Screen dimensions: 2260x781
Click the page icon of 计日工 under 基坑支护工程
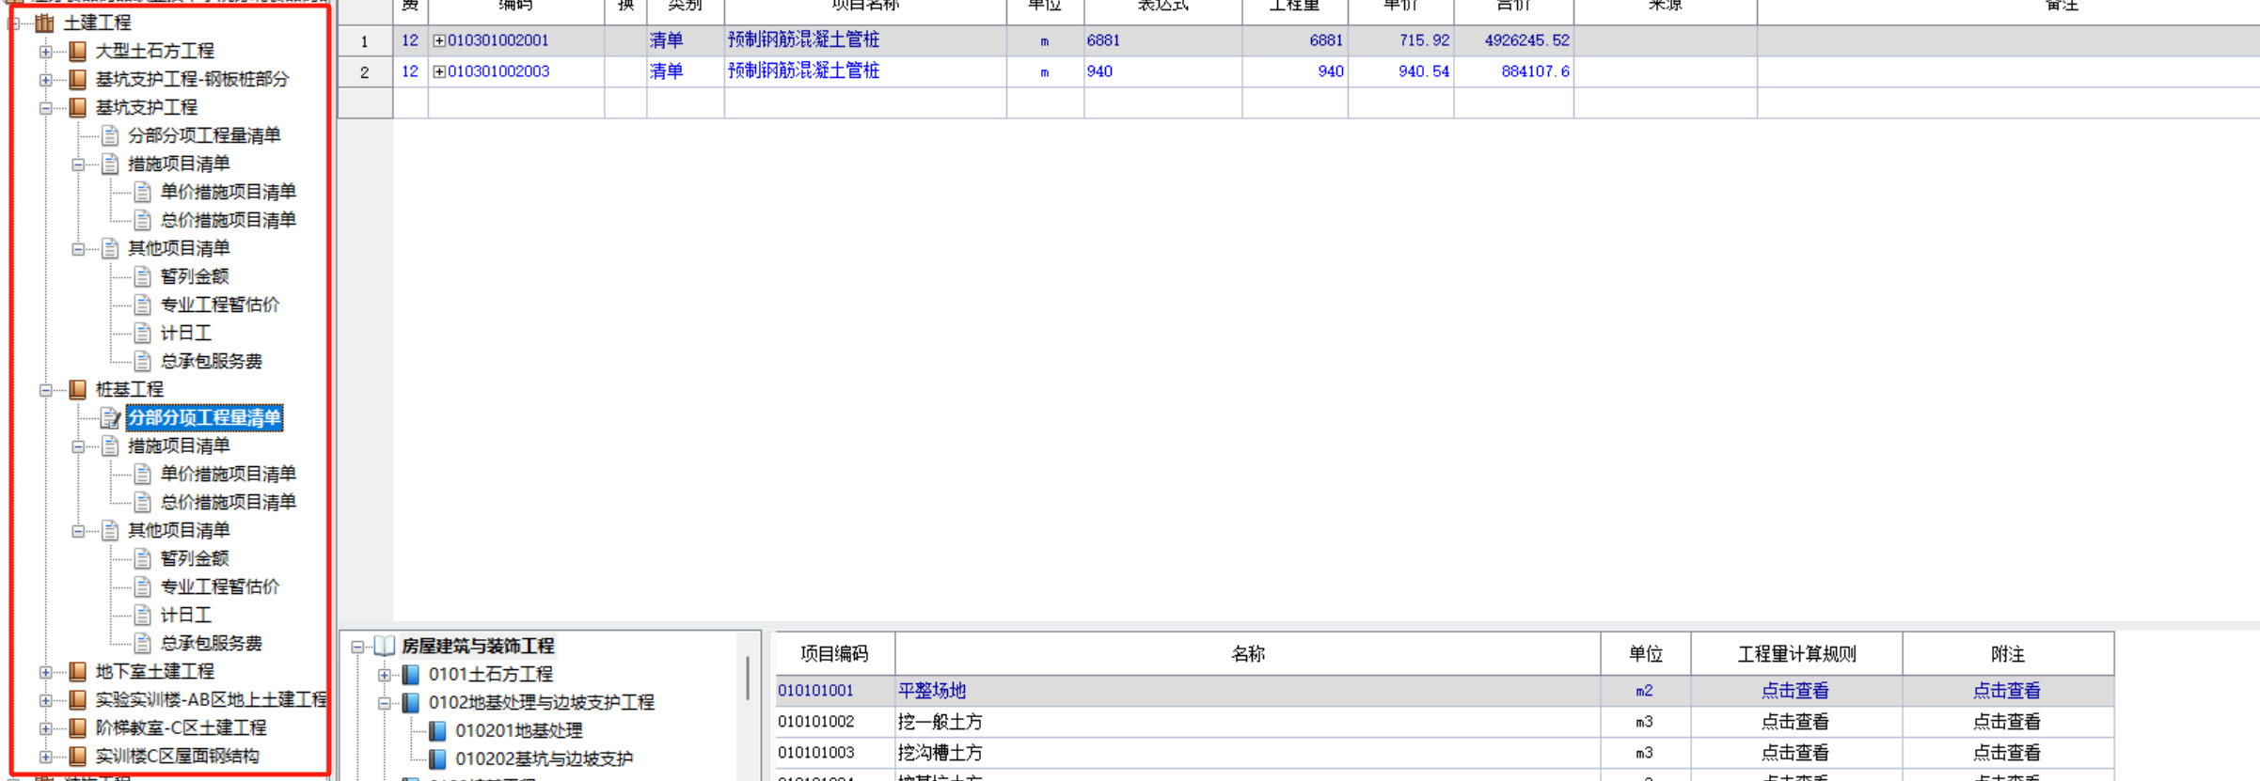tap(142, 333)
